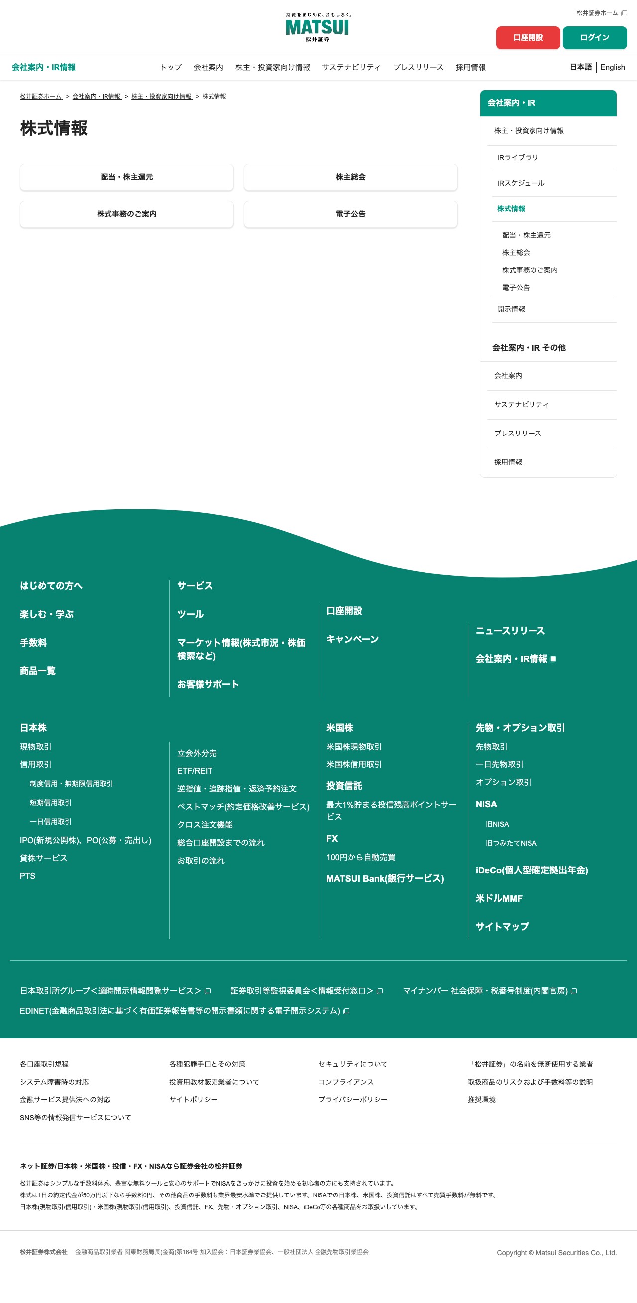Open the 会社案内・IR情報 header title

[44, 67]
